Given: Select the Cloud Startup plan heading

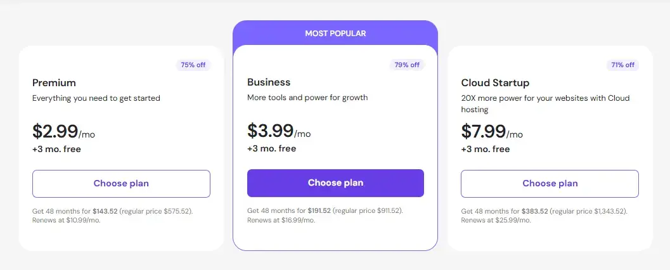Looking at the screenshot, I should tap(495, 82).
